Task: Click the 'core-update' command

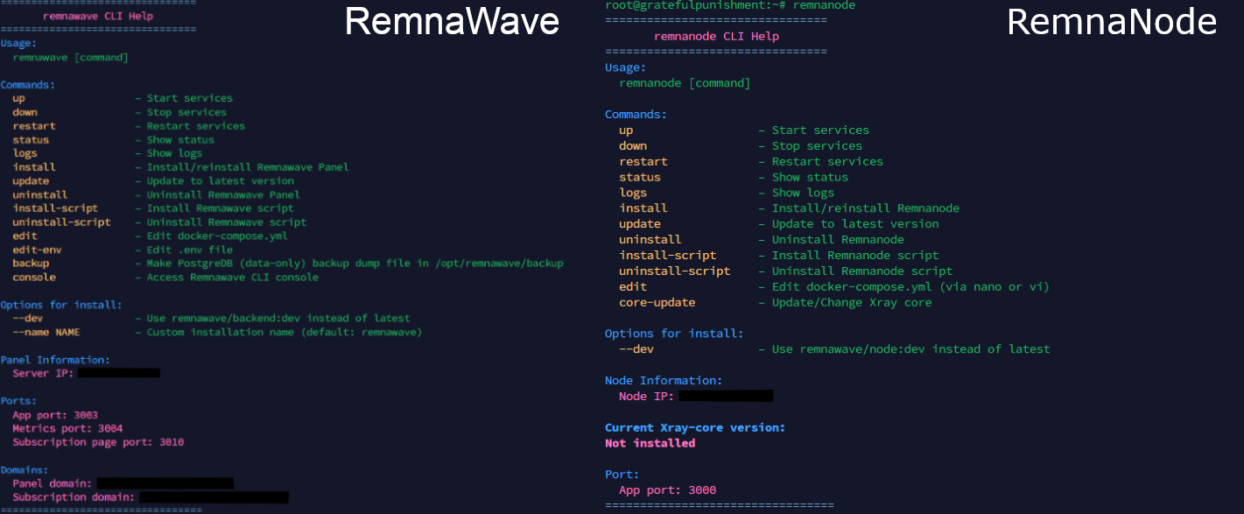Action: 657,303
